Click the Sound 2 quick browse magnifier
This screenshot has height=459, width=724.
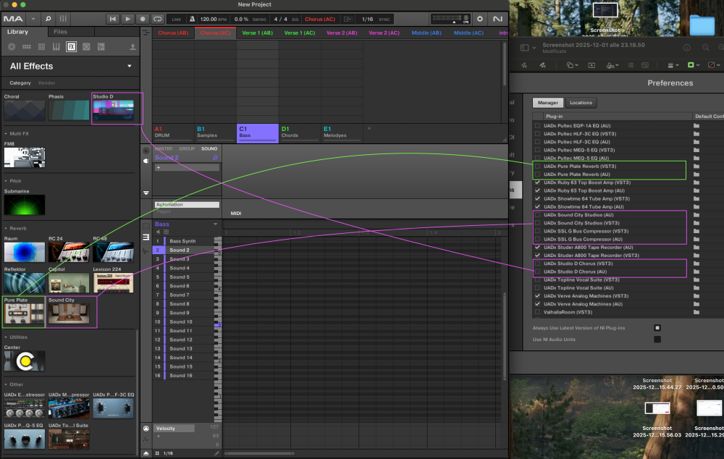(x=215, y=158)
